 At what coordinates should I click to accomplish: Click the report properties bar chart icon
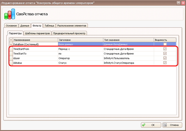click(x=10, y=14)
